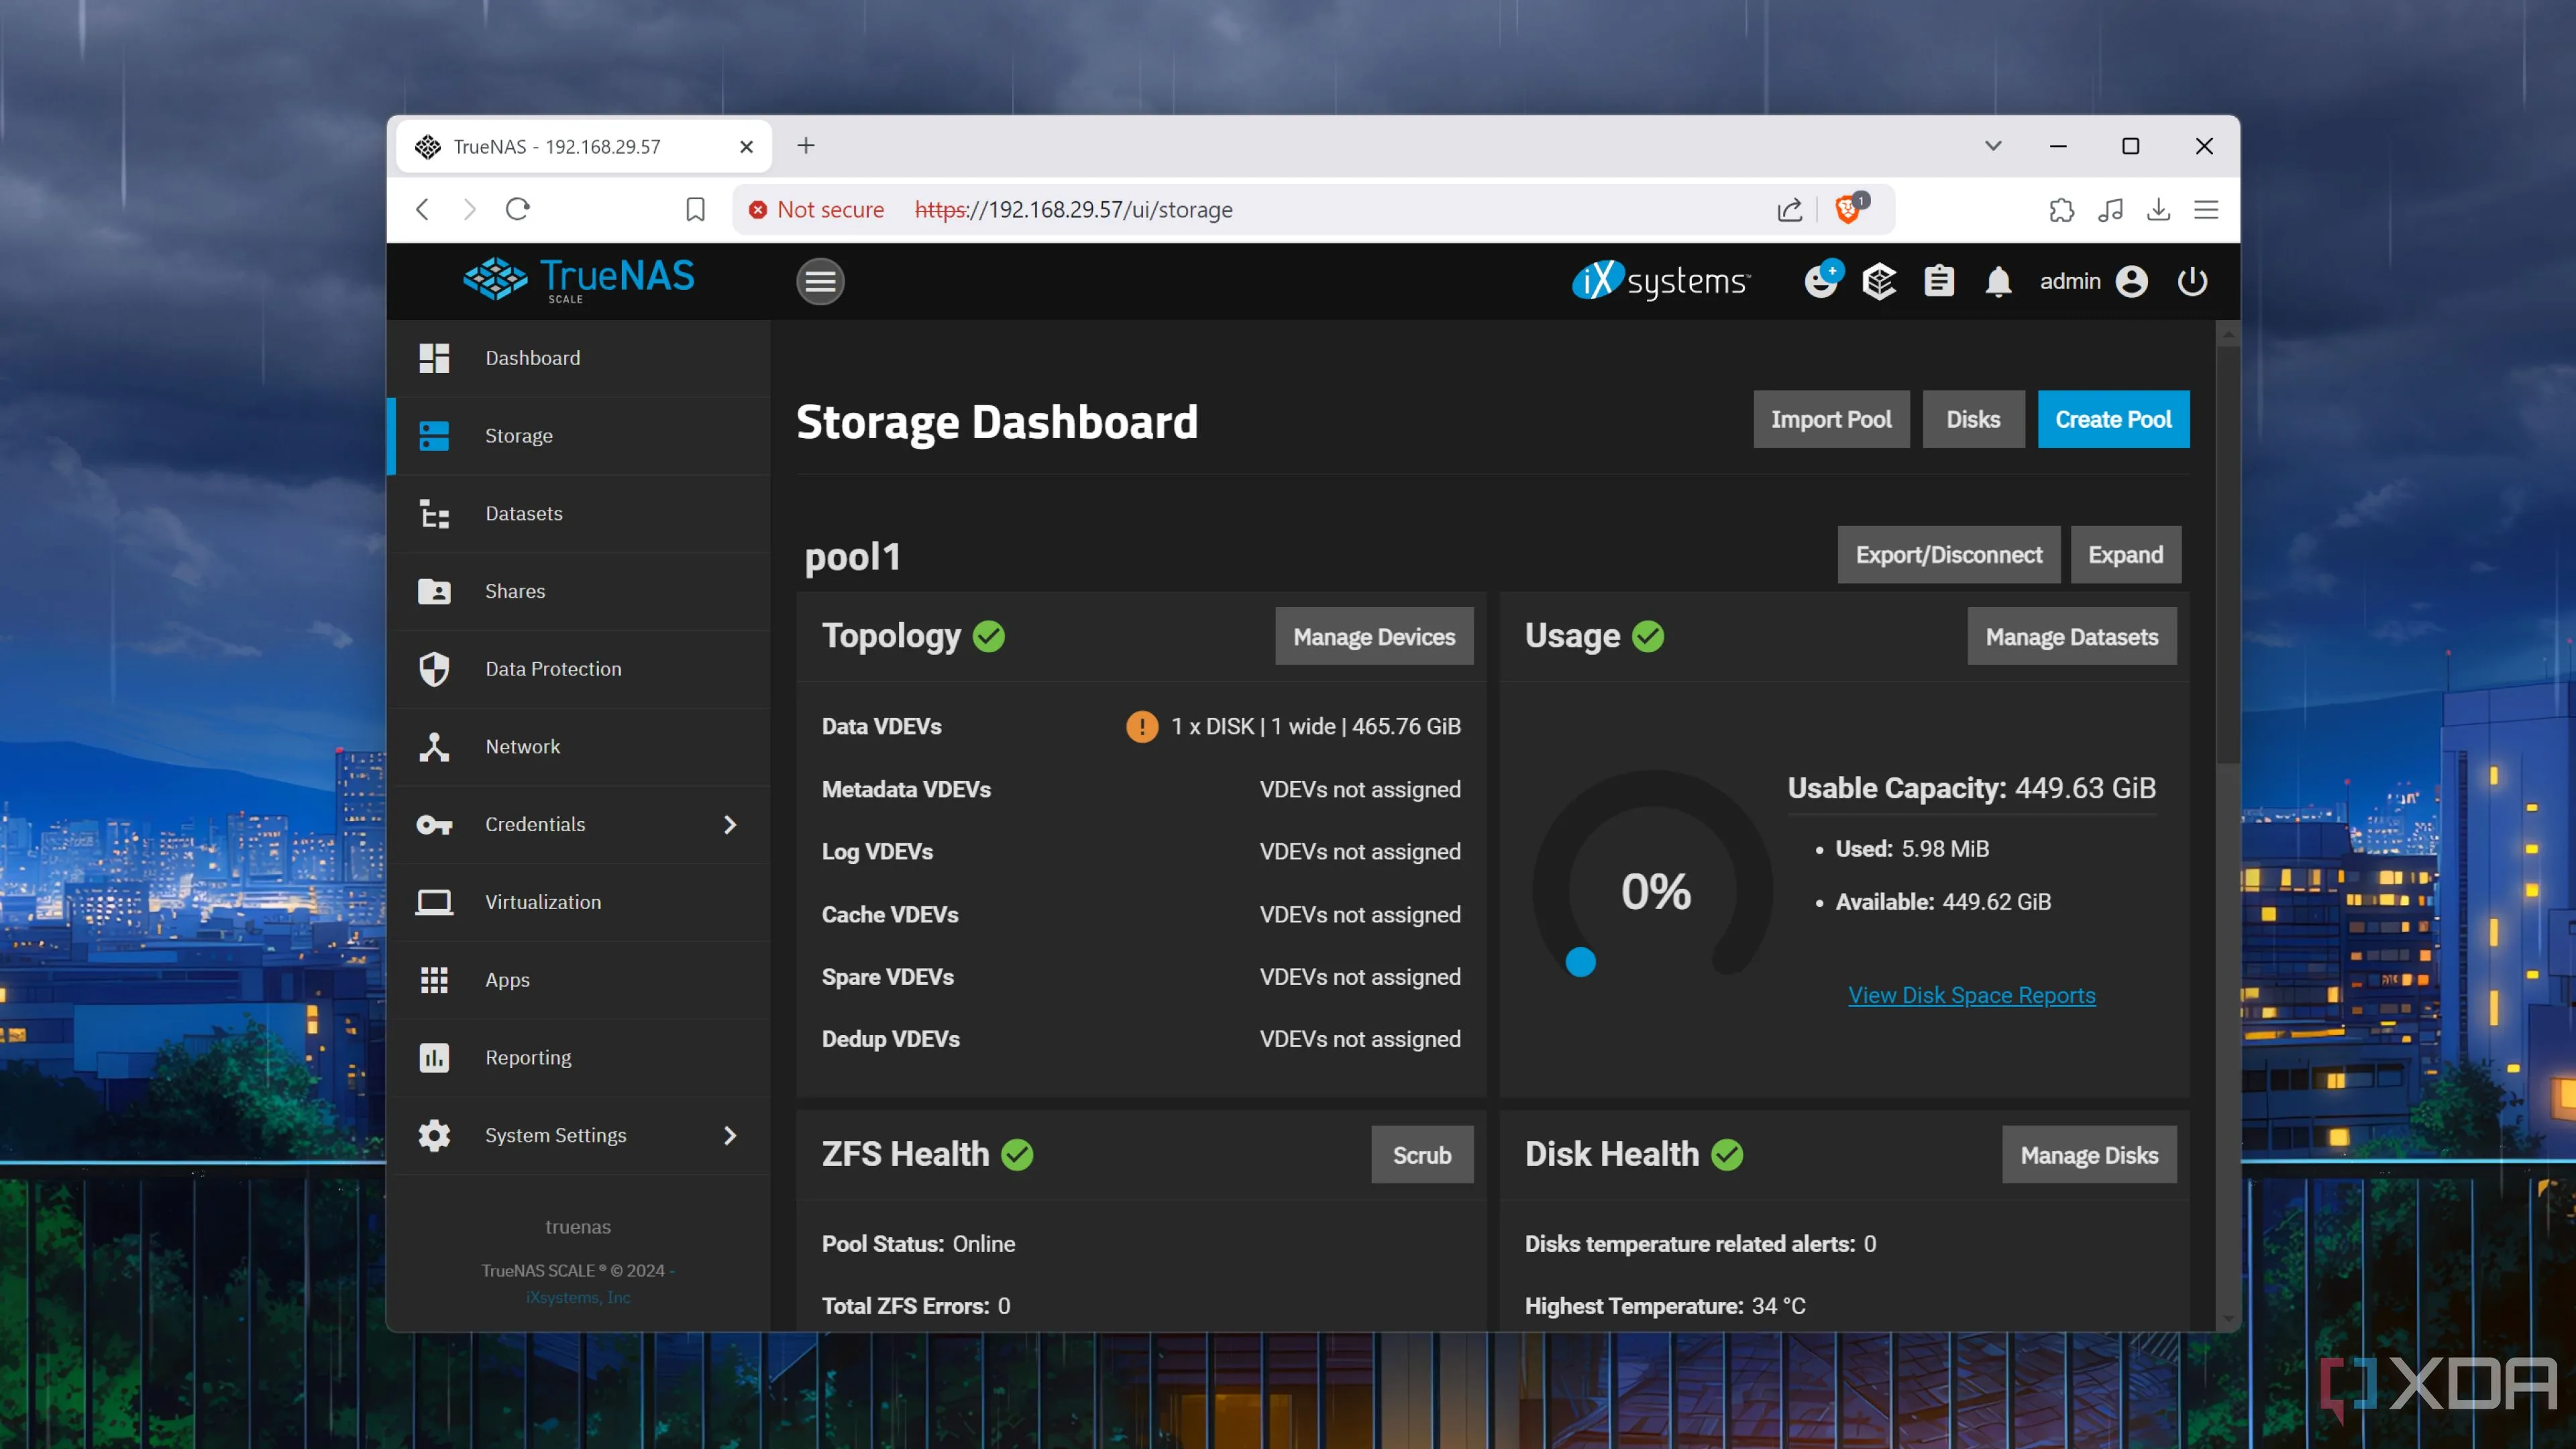Screen dimensions: 2576x1449
Task: Open the power menu icon
Action: (2192, 282)
